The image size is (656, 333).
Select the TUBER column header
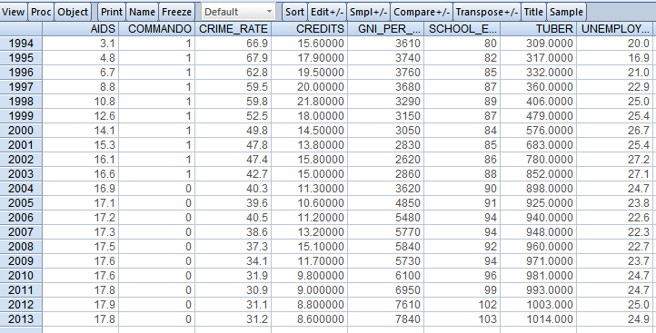pyautogui.click(x=538, y=29)
